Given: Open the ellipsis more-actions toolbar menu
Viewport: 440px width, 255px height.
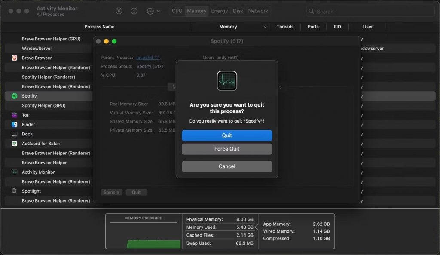Looking at the screenshot, I should [x=153, y=11].
